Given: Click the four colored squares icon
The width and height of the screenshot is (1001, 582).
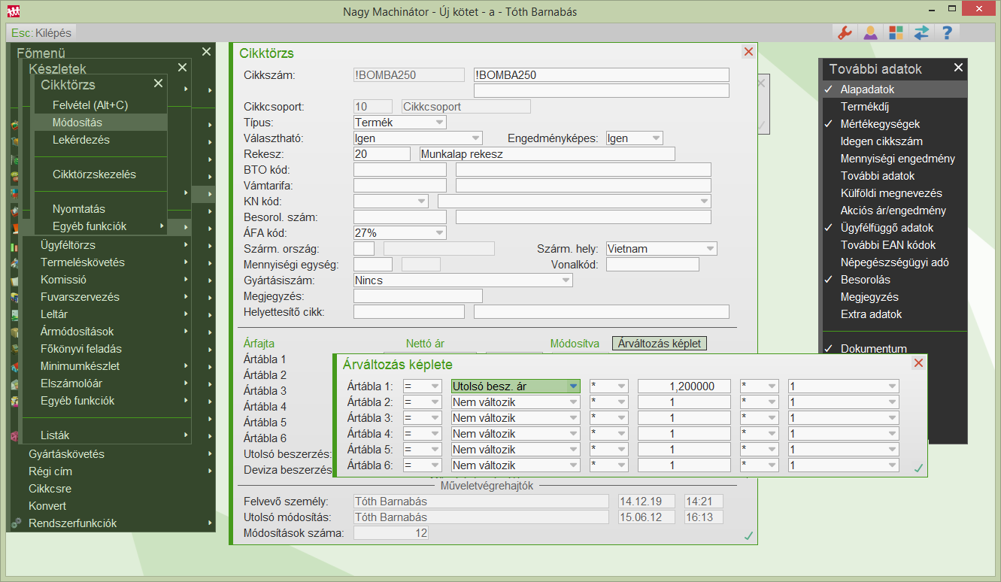Looking at the screenshot, I should click(x=896, y=32).
